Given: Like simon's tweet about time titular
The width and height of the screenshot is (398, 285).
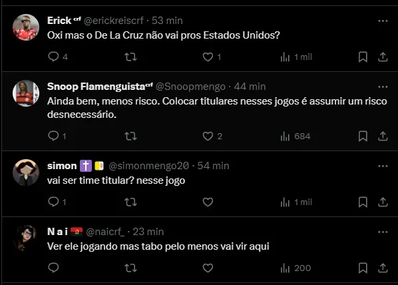Looking at the screenshot, I should [208, 202].
